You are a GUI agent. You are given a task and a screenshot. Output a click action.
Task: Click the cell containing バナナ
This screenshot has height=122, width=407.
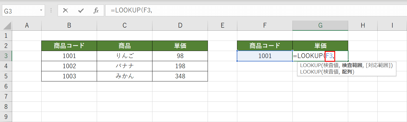tap(124, 66)
